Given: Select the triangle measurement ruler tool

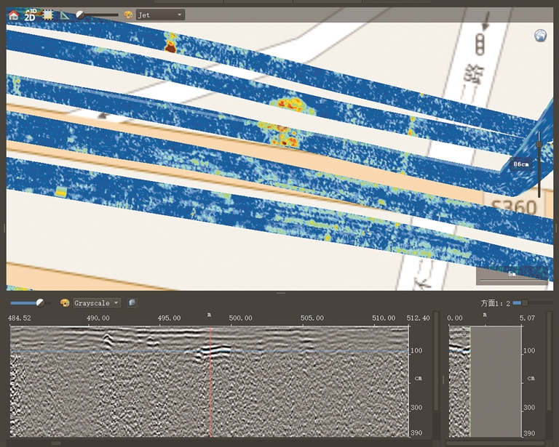Looking at the screenshot, I should tap(66, 15).
